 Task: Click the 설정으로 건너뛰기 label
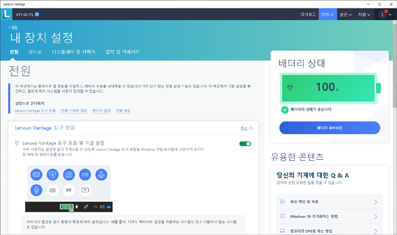pos(30,104)
